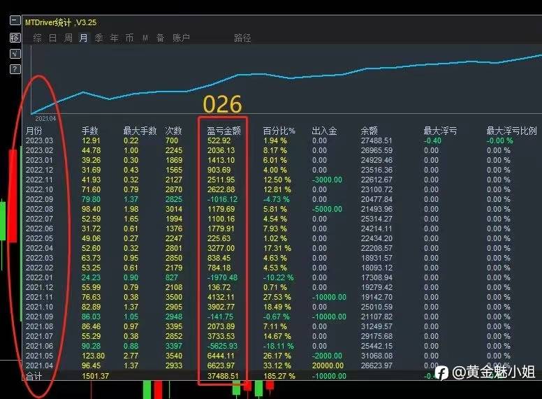Click the blue equity curve chart

click(x=286, y=80)
